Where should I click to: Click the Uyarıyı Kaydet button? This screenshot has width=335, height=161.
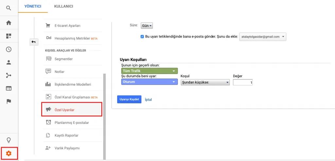click(x=129, y=99)
